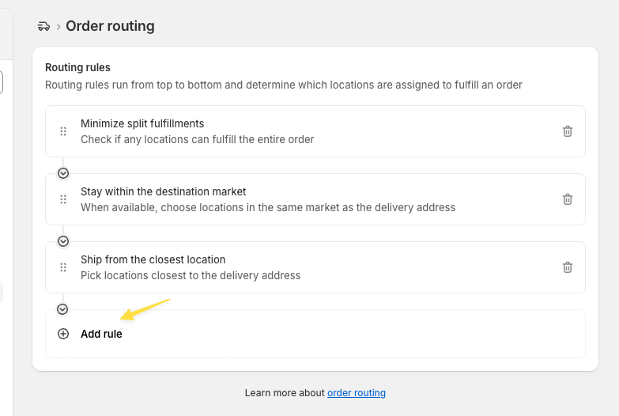This screenshot has height=416, width=619.
Task: Select the Minimize split fulfillments rule card
Action: tap(315, 131)
